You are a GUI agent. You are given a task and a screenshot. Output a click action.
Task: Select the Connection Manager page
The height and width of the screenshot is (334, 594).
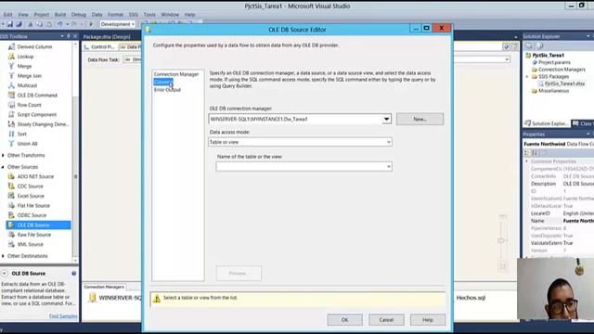point(176,74)
